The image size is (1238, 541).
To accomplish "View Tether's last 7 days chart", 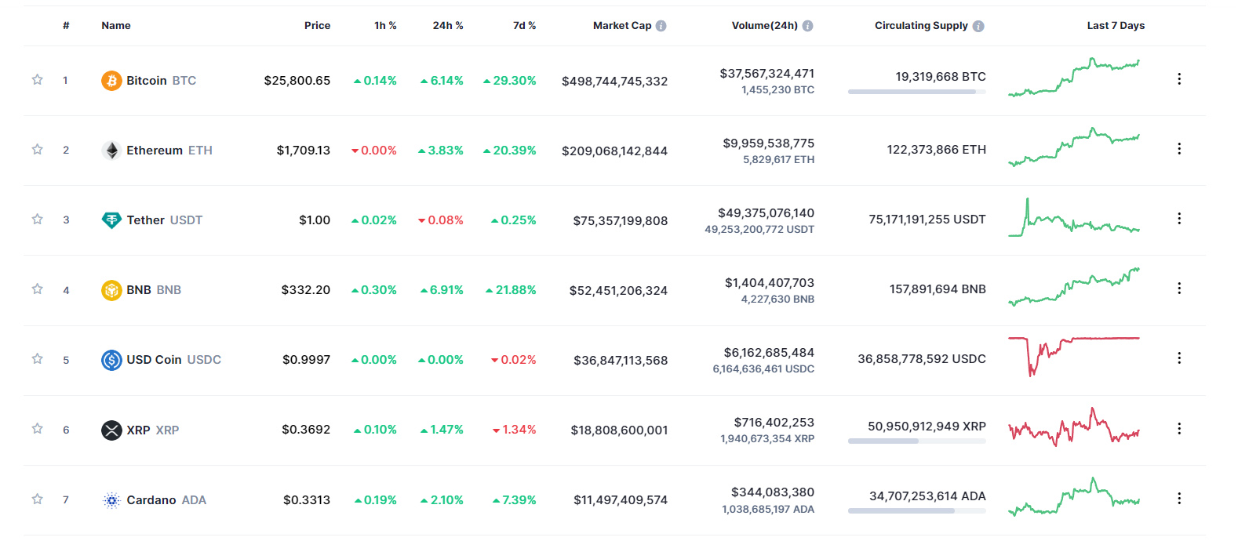I will [x=1074, y=217].
